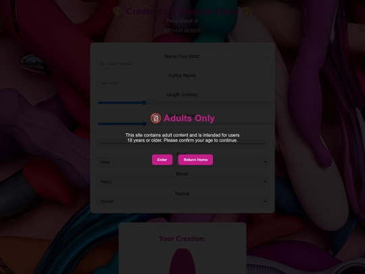Image resolution: width=365 pixels, height=274 pixels.
Task: Click the Your Creation heading
Action: click(182, 239)
